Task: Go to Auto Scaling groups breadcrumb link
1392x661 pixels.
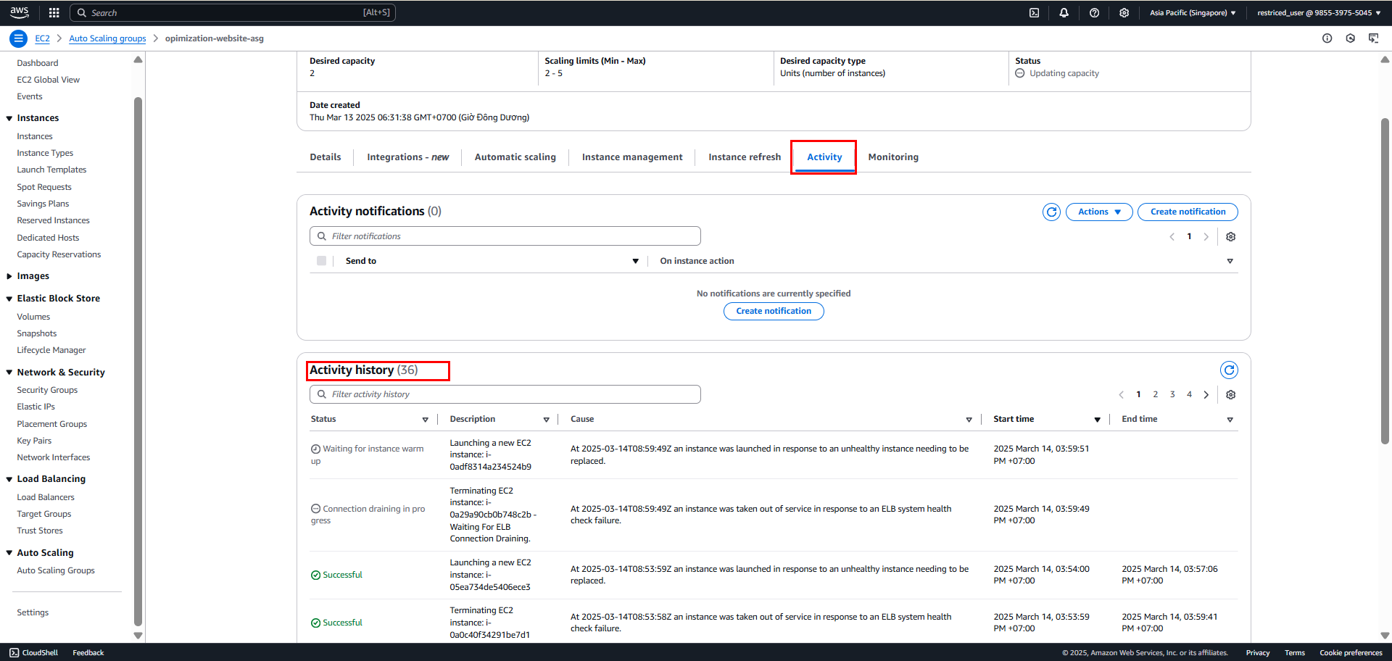Action: pyautogui.click(x=107, y=38)
